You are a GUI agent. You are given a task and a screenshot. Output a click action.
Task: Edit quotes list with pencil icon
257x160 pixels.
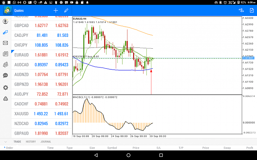pos(66,11)
